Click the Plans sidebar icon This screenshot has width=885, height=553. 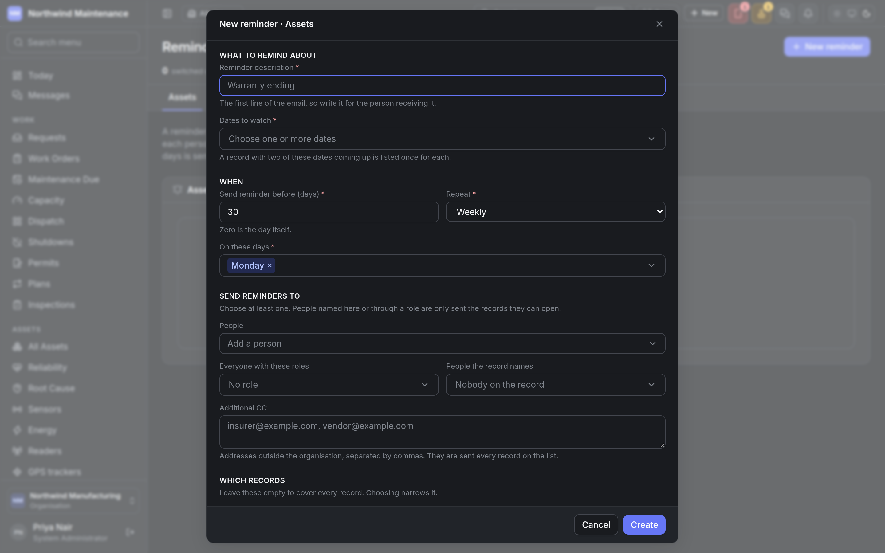[17, 284]
